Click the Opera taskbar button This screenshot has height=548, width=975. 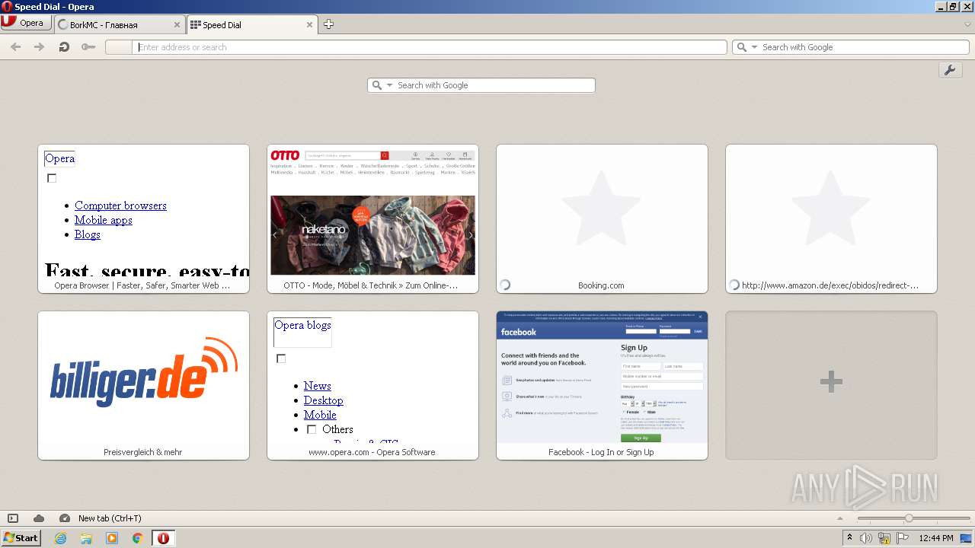[x=163, y=538]
